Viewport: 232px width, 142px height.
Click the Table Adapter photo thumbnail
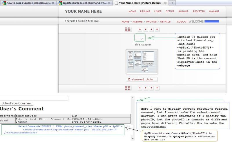[x=142, y=62]
